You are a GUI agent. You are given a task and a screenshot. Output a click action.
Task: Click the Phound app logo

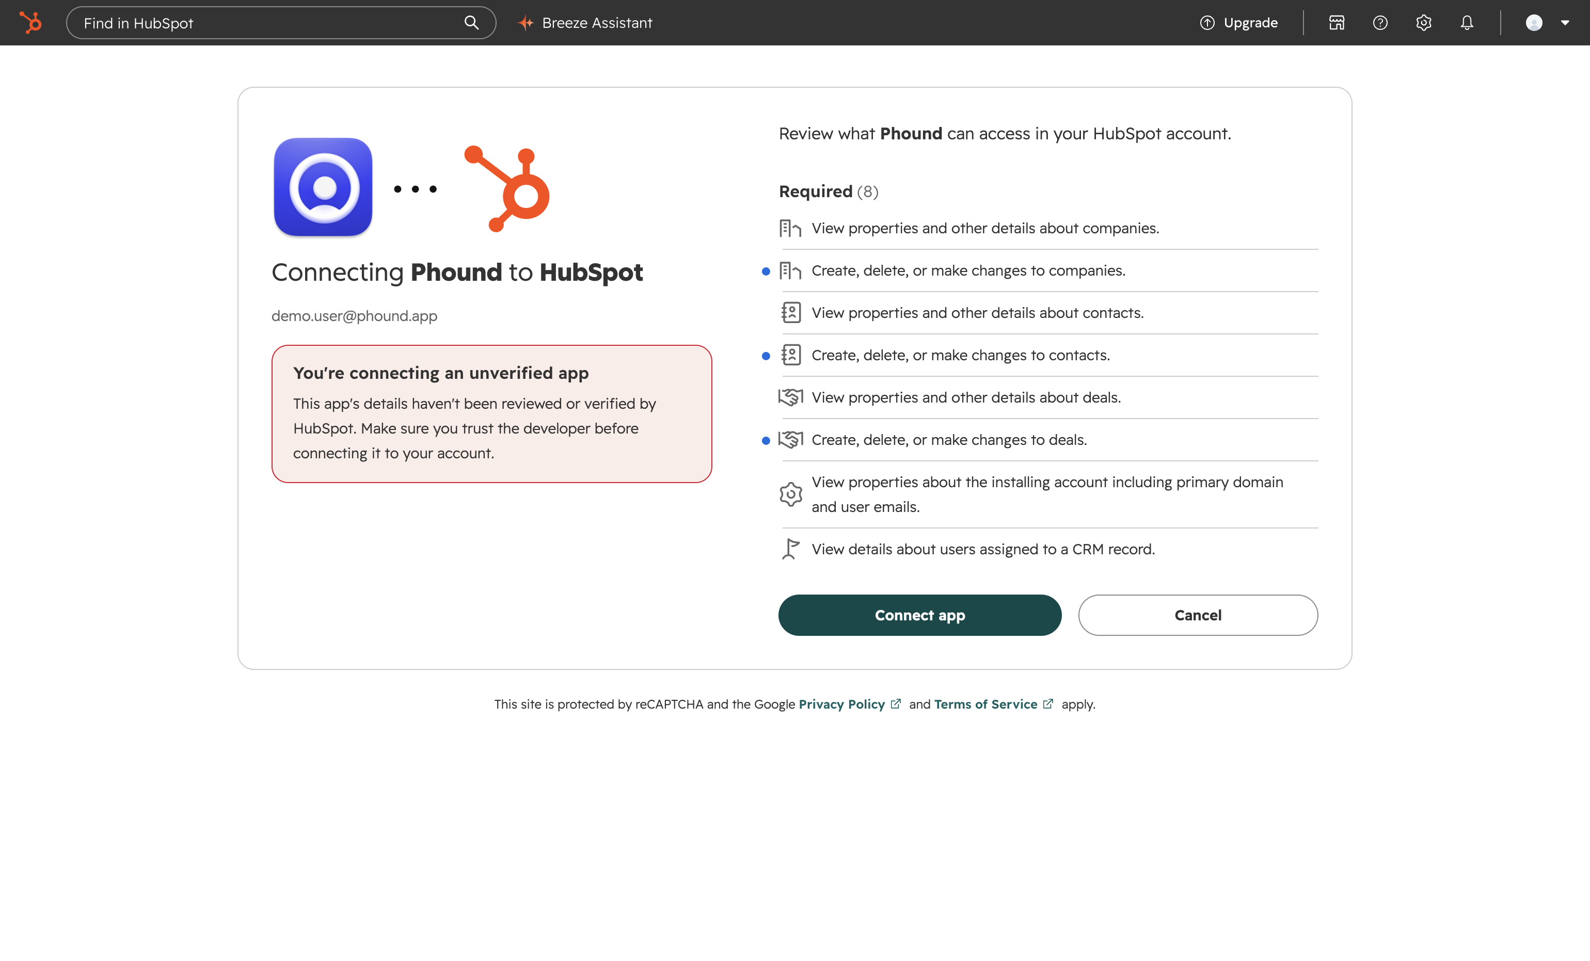(323, 187)
